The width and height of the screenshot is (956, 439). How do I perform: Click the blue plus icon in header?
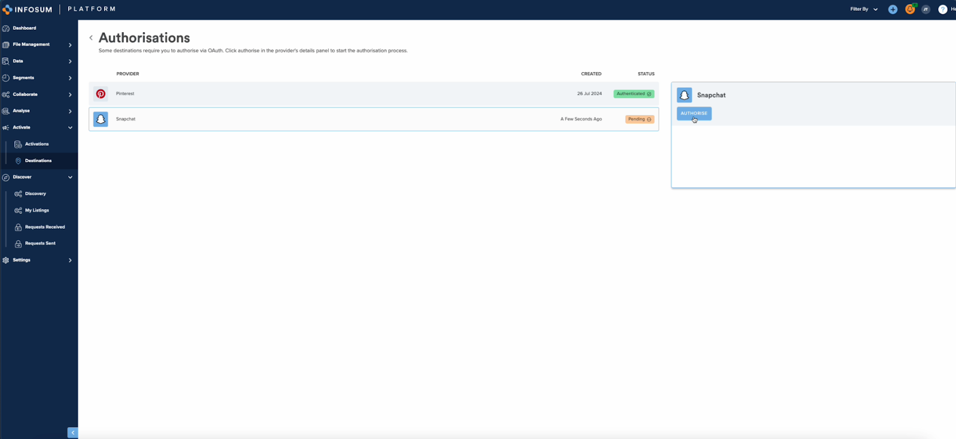pyautogui.click(x=893, y=10)
